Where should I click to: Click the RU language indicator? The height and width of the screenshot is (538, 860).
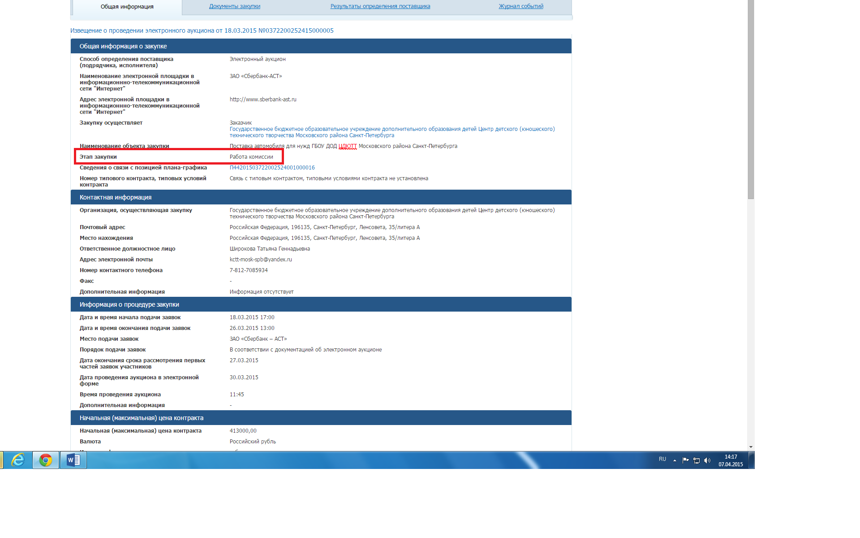coord(662,459)
